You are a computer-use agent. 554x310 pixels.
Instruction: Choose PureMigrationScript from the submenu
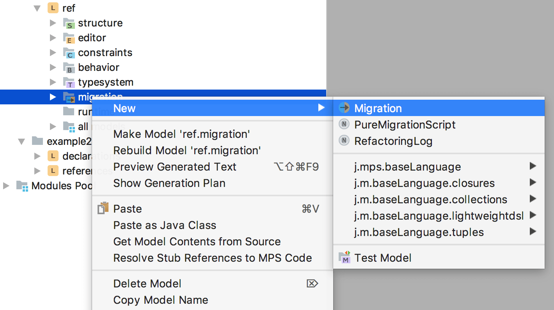pyautogui.click(x=405, y=125)
